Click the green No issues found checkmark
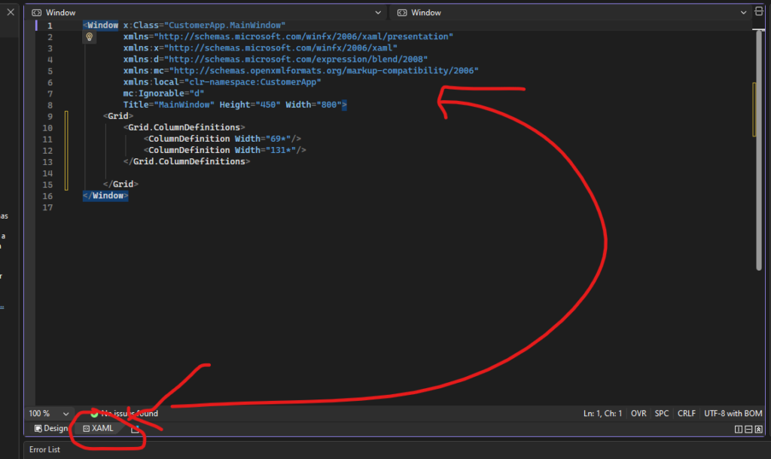The image size is (771, 459). 94,413
